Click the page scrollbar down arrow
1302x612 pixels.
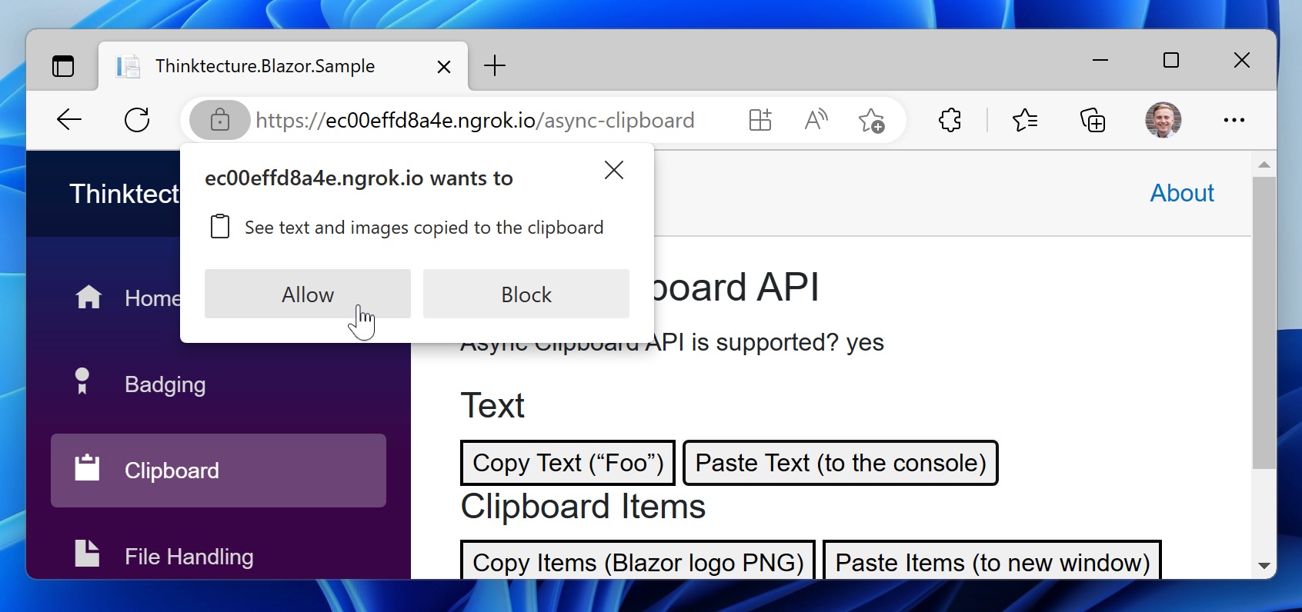[1264, 566]
